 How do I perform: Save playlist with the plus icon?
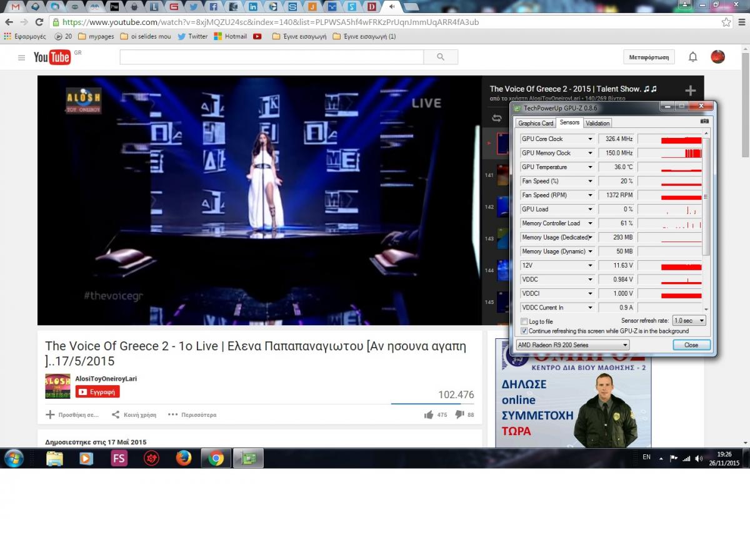(691, 90)
